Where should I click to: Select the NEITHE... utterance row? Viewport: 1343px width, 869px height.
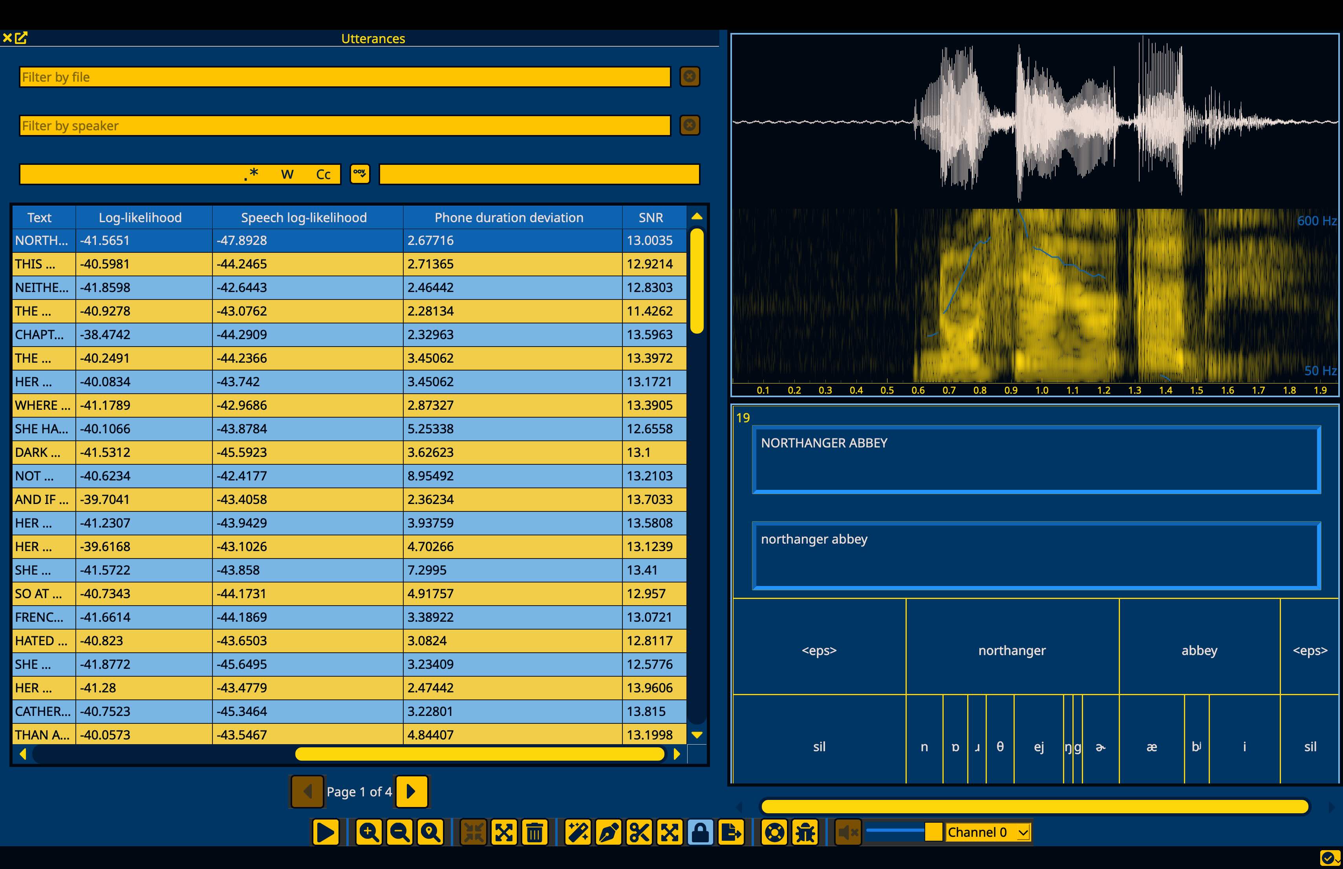point(349,288)
